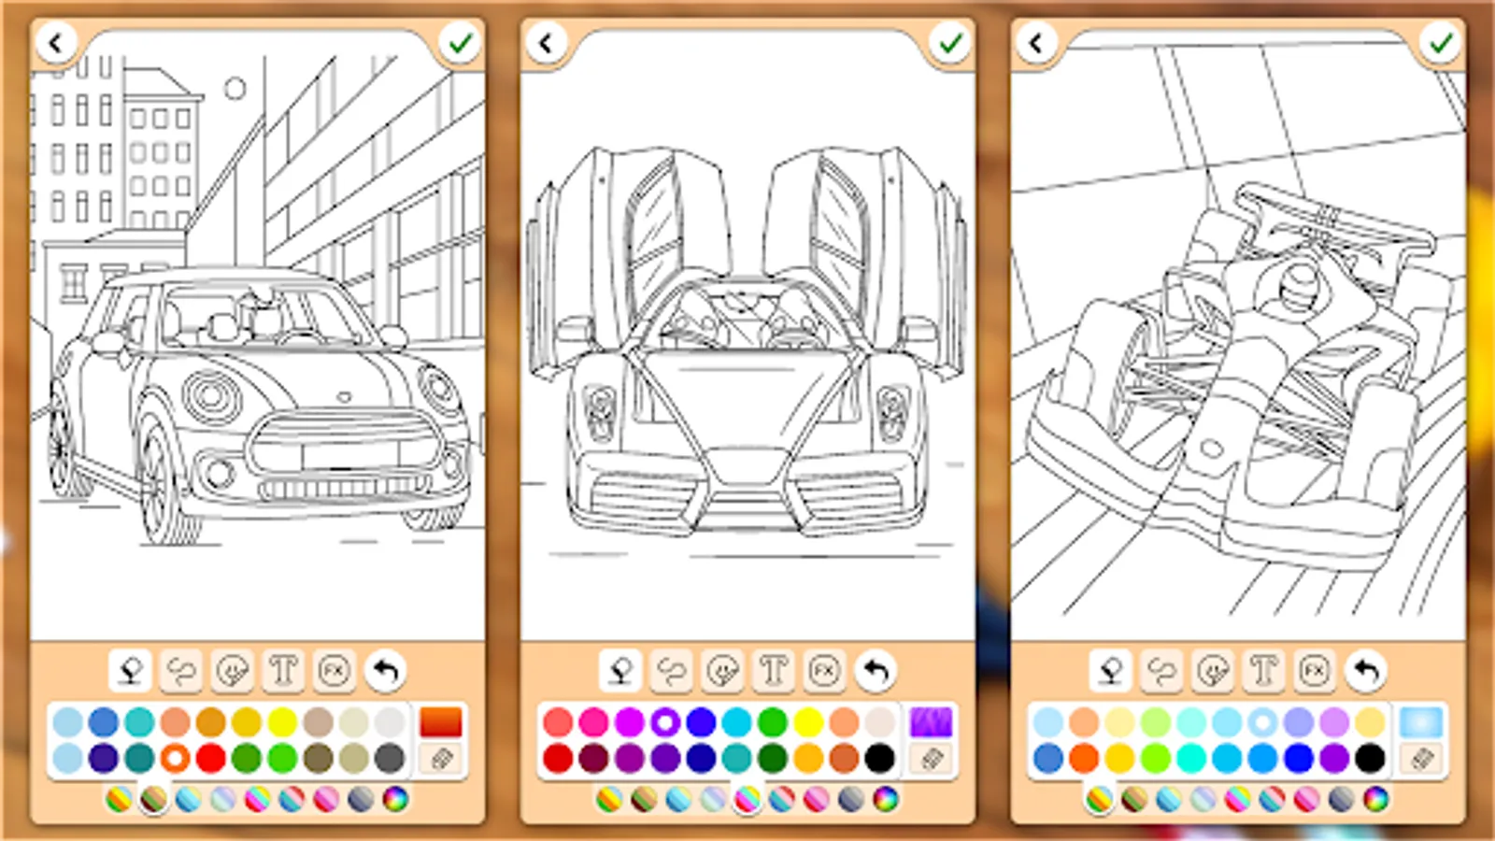This screenshot has height=841, width=1495.
Task: Switch to the rainbow palette under the Mini car
Action: coord(119,799)
